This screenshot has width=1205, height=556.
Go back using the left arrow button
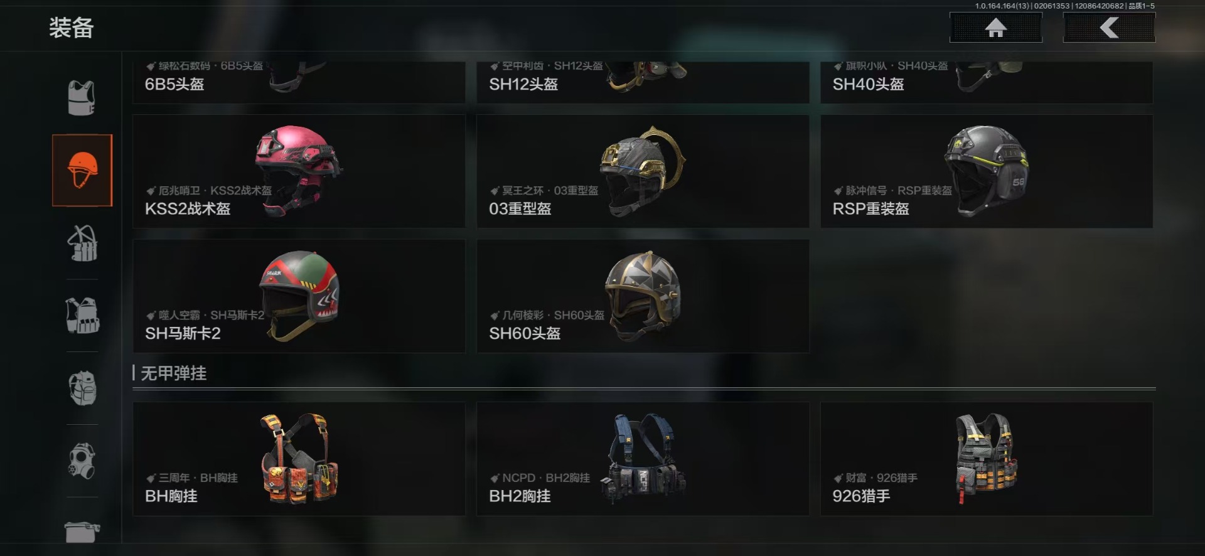1109,28
